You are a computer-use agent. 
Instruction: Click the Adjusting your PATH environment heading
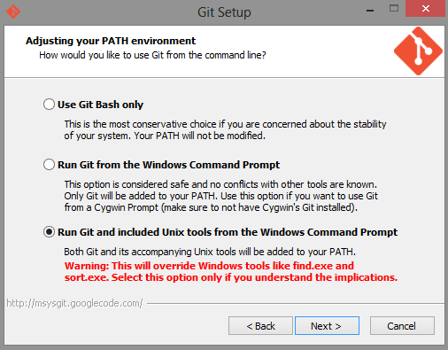pyautogui.click(x=111, y=41)
